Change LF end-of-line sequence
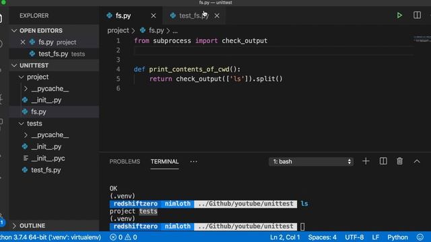 (x=376, y=237)
